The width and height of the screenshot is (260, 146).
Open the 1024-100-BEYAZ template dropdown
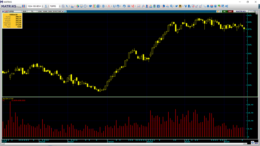[x=42, y=6]
